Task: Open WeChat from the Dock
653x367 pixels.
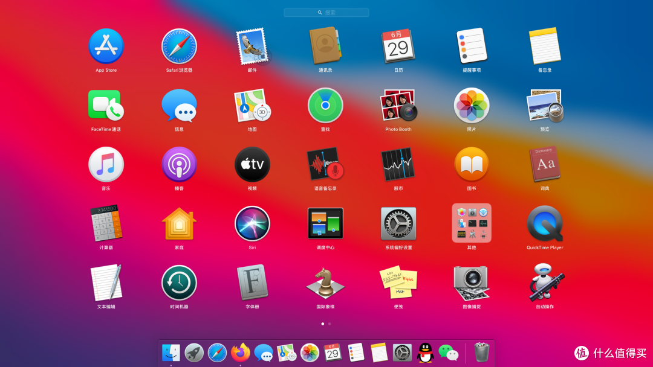Action: (x=449, y=353)
